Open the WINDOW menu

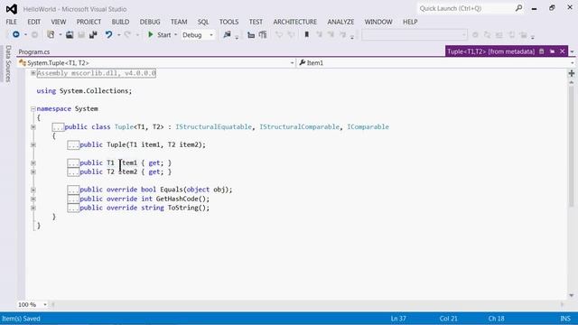378,22
